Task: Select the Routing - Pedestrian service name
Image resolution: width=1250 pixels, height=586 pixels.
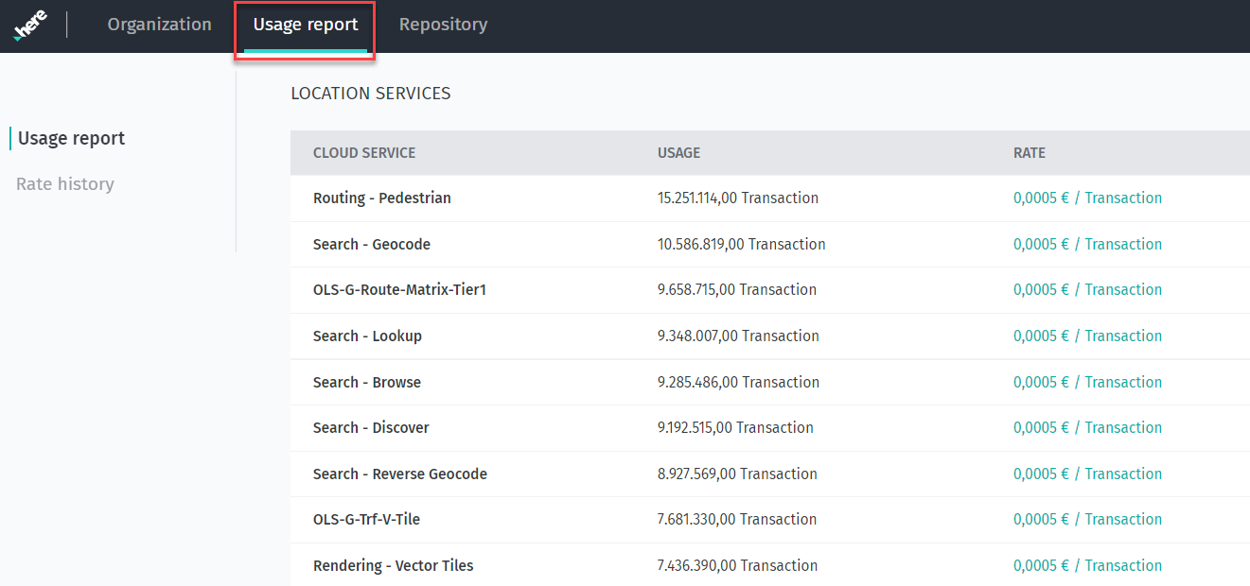Action: (x=382, y=198)
